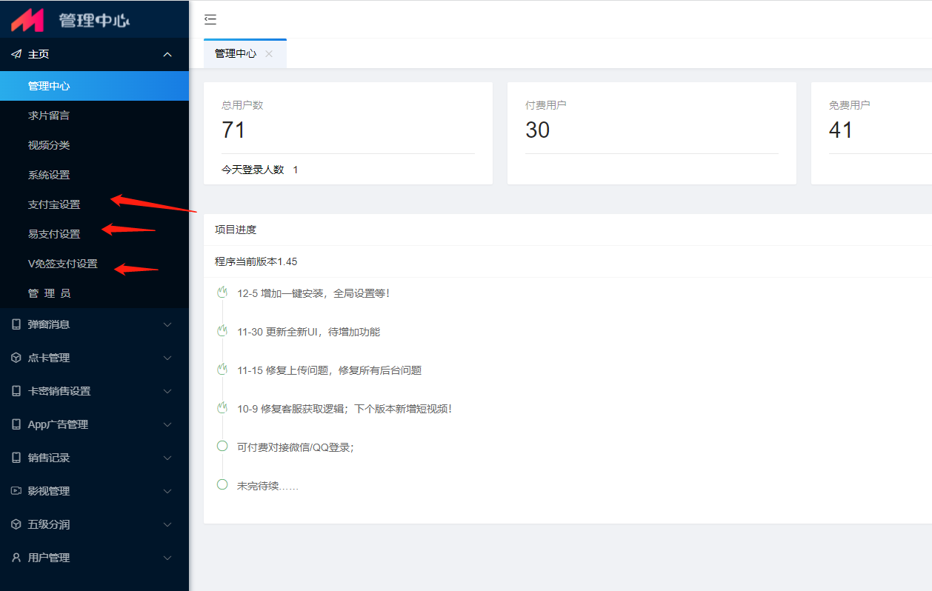Expand the 卡密销售设置 chevron
This screenshot has height=591, width=932.
(167, 391)
